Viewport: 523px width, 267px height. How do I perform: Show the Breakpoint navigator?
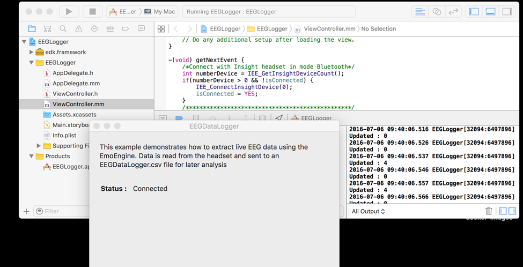point(126,28)
